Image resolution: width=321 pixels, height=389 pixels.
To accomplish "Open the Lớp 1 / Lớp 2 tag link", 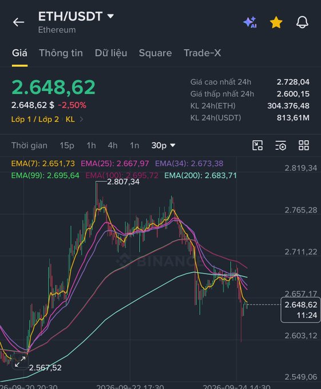I will pyautogui.click(x=35, y=120).
